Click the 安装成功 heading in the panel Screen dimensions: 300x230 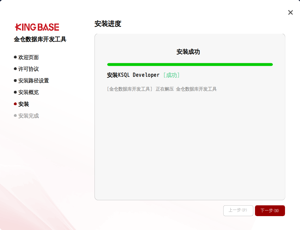pyautogui.click(x=188, y=52)
